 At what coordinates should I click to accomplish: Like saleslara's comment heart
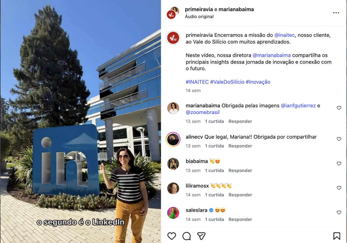point(339,212)
